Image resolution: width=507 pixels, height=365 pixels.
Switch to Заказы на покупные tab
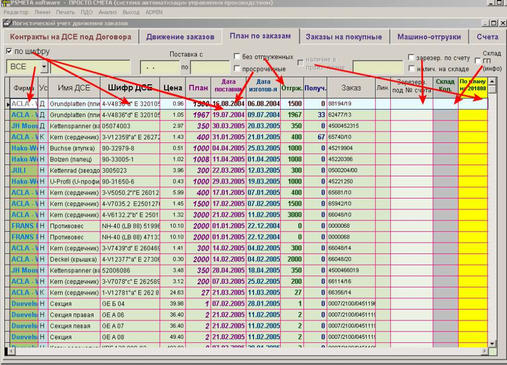click(x=343, y=37)
